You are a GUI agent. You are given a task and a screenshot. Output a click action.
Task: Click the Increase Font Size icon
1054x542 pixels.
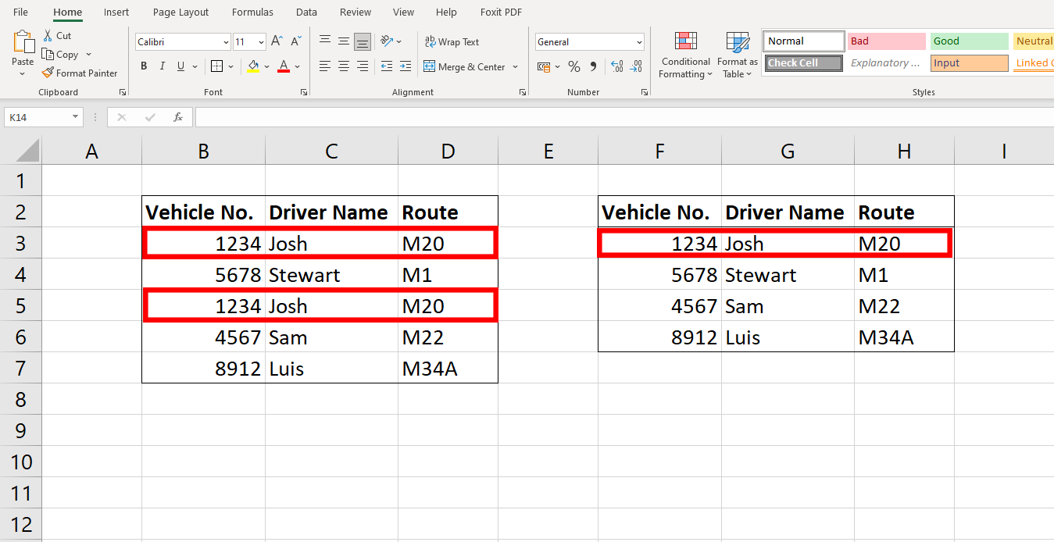(278, 41)
